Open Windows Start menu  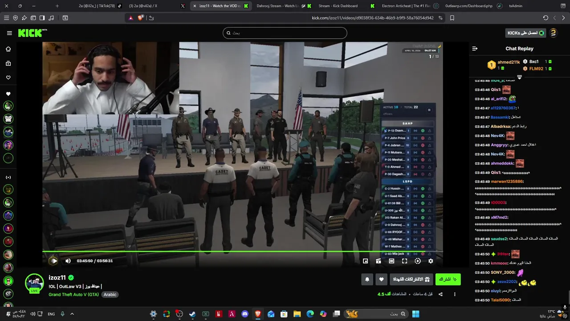(x=415, y=314)
